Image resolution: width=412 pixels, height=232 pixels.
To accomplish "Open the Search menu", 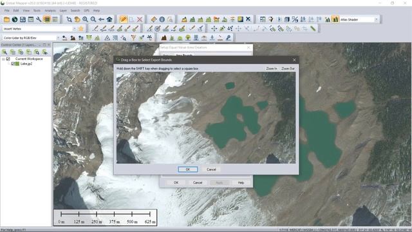I will tap(75, 10).
